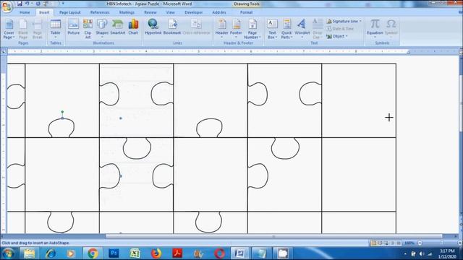Open Firefox from taskbar
This screenshot has width=463, height=260.
tap(156, 253)
